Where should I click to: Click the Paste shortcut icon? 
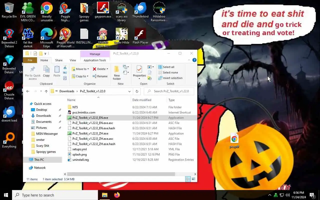tap(65, 78)
